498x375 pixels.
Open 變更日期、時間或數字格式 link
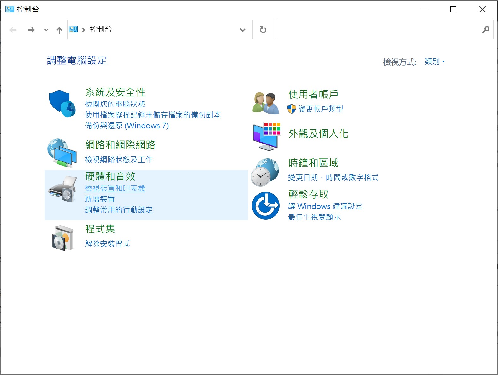(x=333, y=178)
